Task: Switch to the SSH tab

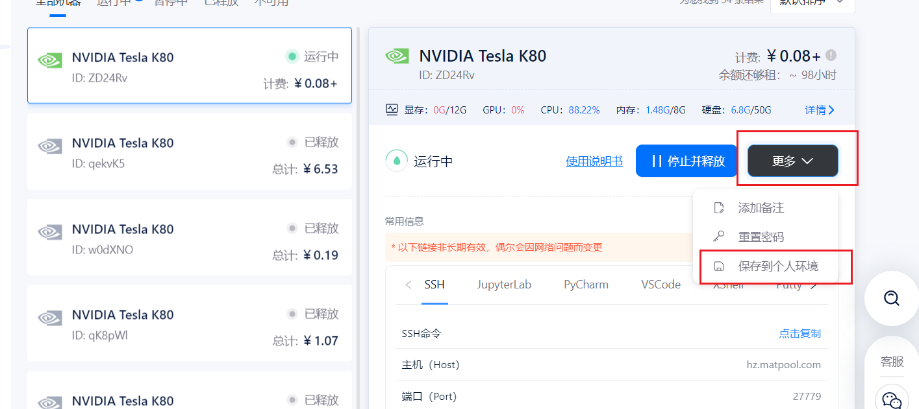Action: click(434, 285)
